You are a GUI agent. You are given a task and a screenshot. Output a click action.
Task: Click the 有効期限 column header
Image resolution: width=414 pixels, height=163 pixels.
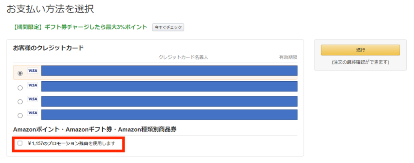(288, 57)
